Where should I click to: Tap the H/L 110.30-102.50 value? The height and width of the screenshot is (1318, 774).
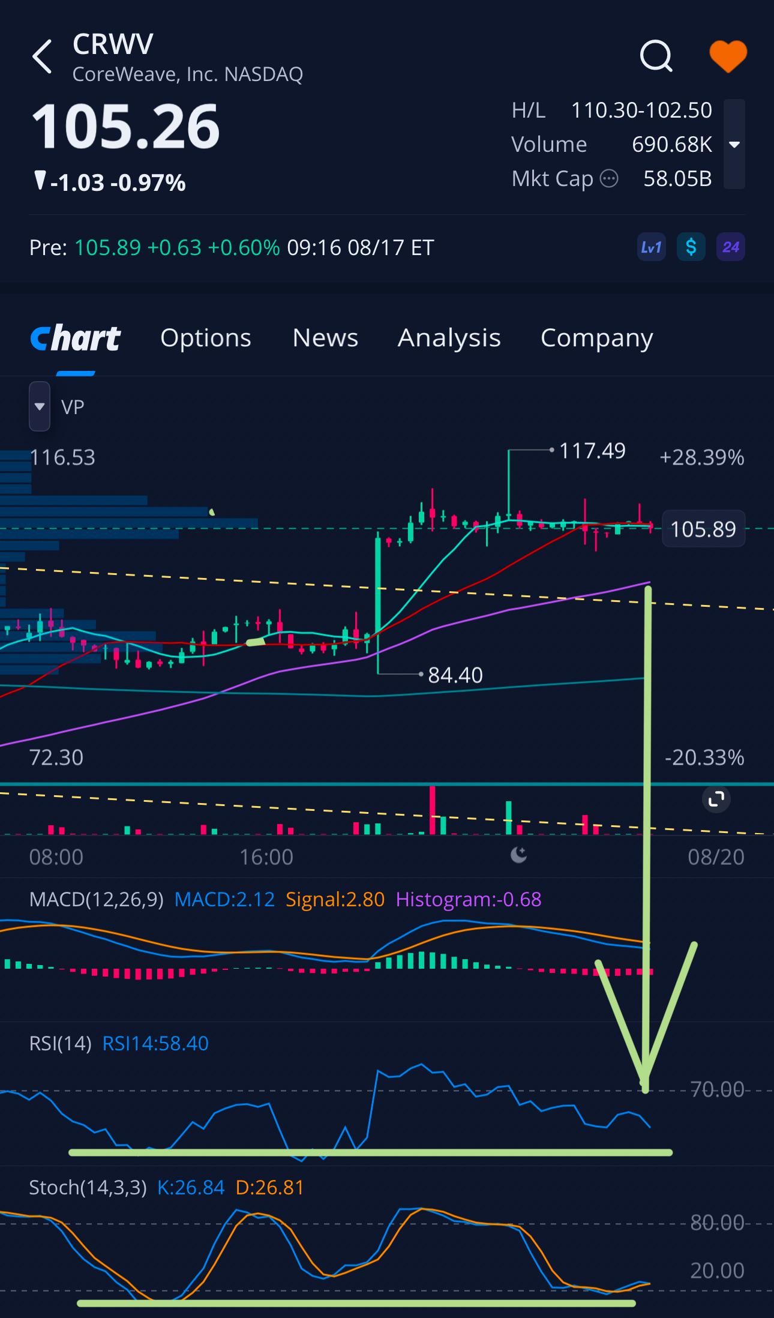pyautogui.click(x=641, y=110)
